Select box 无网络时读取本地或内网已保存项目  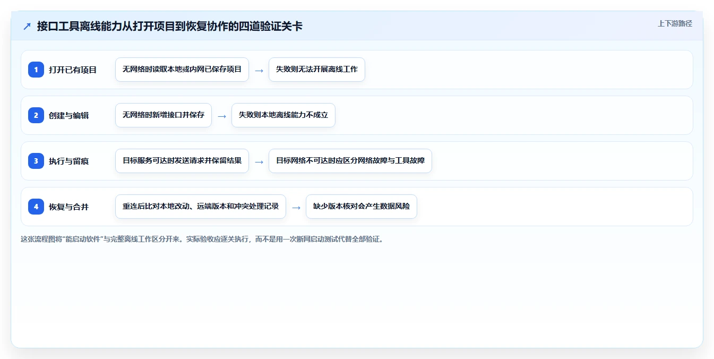coord(182,70)
